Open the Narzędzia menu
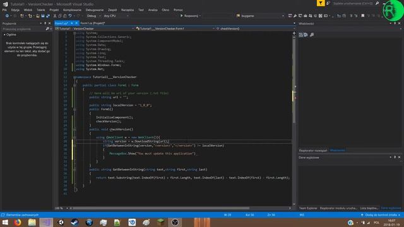The image size is (404, 227). click(x=128, y=10)
